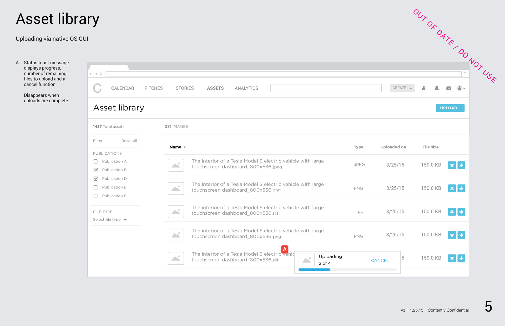Screen dimensions: 505x326
Task: Click the browser back arrow
Action: pyautogui.click(x=91, y=74)
